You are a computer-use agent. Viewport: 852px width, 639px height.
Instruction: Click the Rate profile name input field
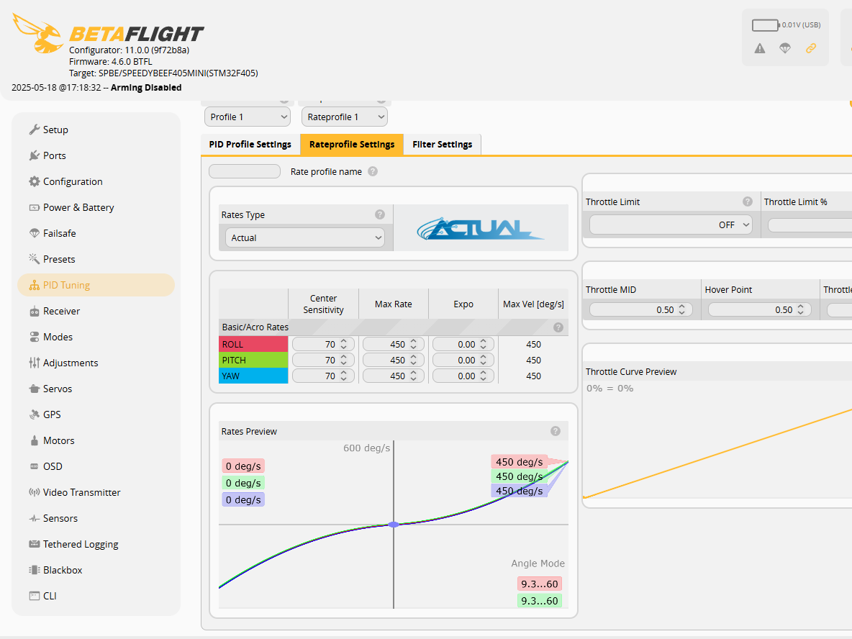tap(244, 171)
